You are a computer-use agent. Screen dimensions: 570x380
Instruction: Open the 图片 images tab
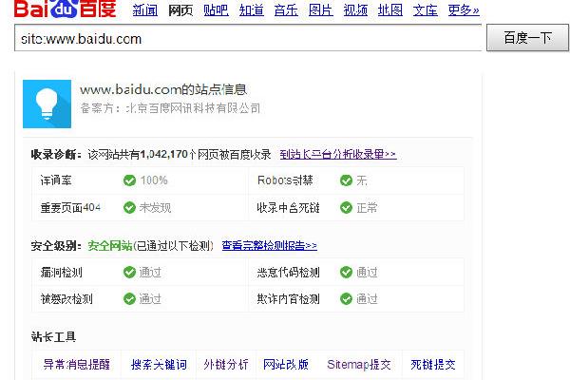coord(321,9)
